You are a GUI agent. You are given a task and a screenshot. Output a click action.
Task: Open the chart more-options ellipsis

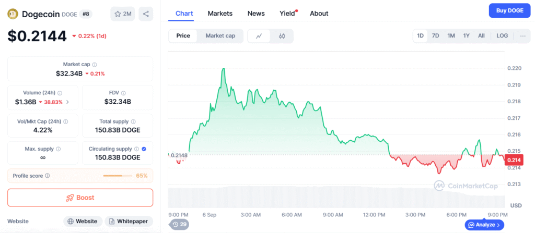[522, 36]
